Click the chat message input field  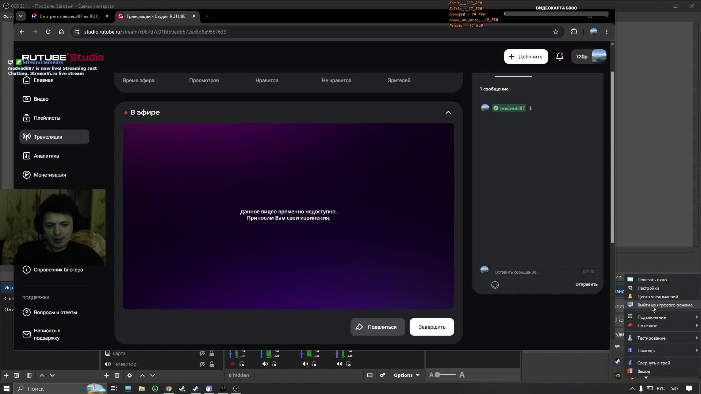[544, 272]
